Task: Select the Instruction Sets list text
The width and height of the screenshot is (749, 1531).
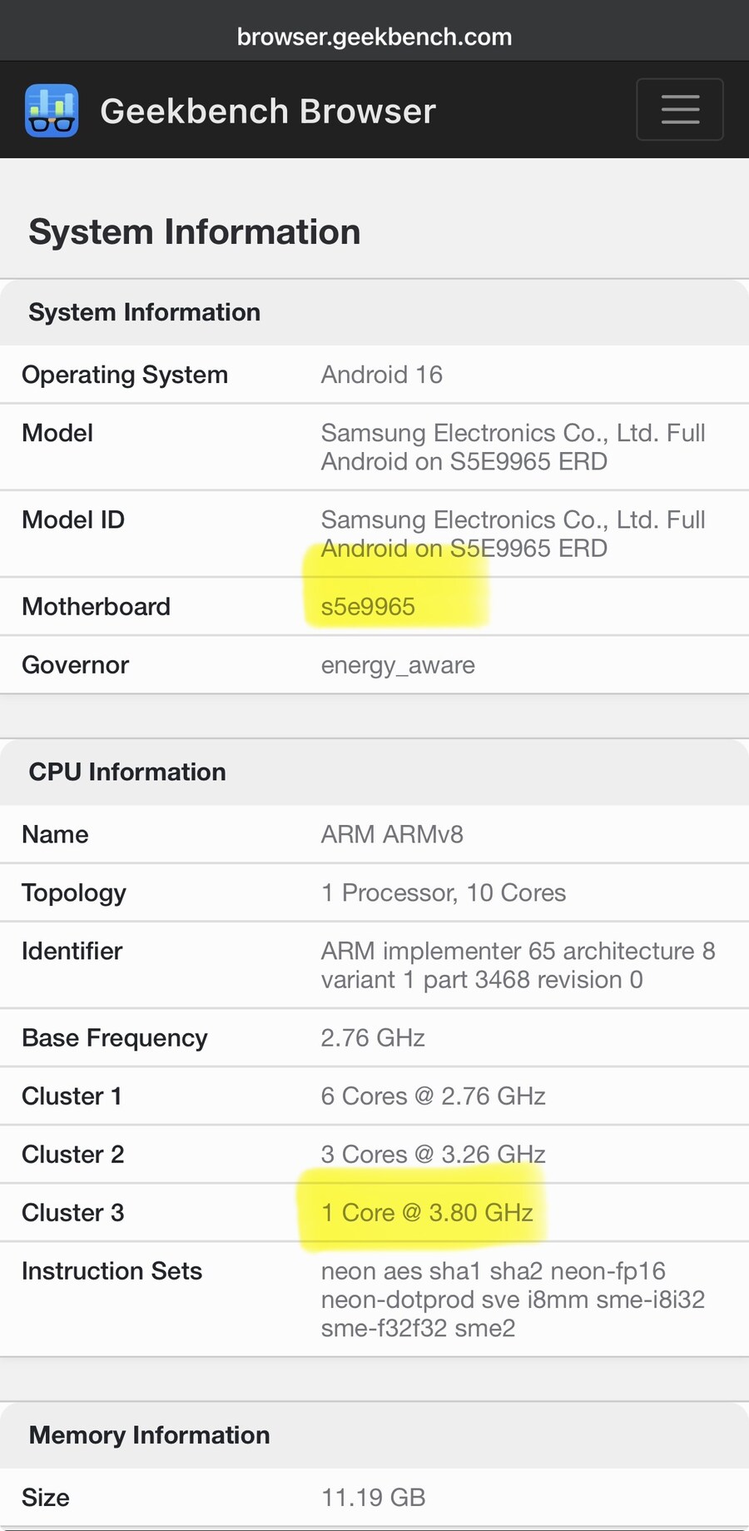Action: (x=512, y=1300)
